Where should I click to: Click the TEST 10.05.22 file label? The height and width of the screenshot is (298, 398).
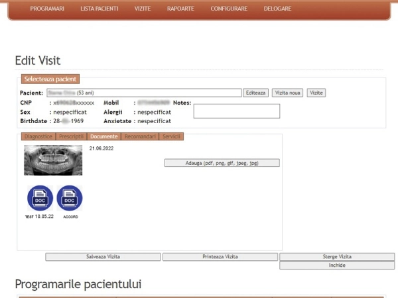pos(39,217)
